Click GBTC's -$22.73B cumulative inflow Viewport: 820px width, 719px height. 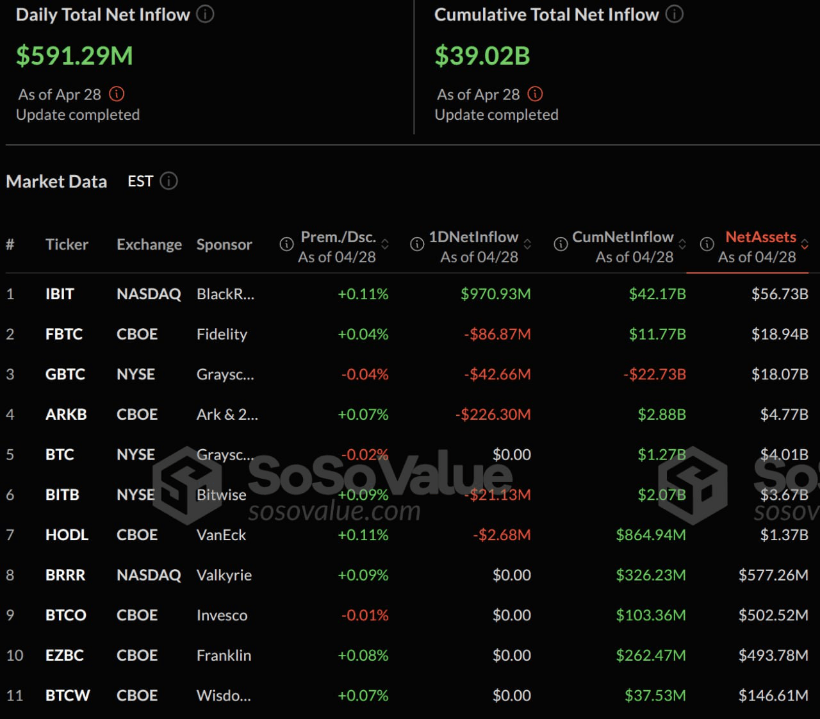click(655, 374)
